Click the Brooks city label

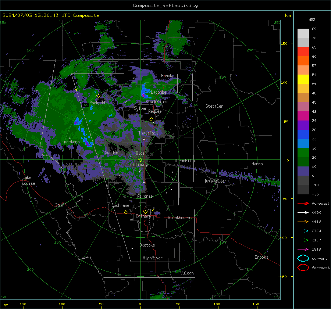261,257
